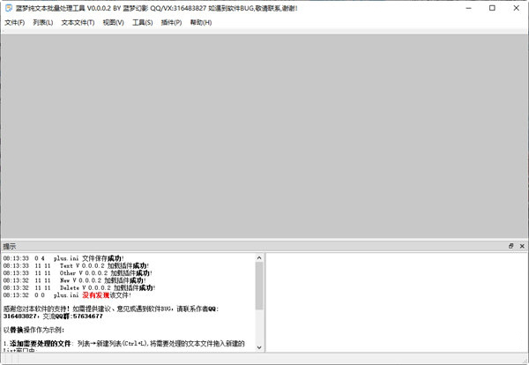Open the 文本文件(T) menu
529x365 pixels.
point(78,23)
